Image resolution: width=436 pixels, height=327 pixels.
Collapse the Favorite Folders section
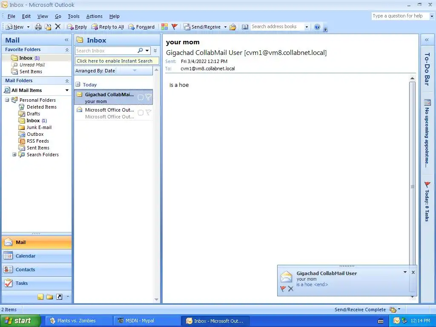point(67,50)
